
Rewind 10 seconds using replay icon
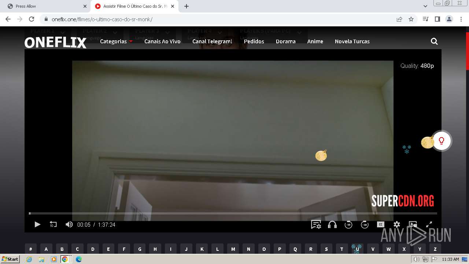[x=53, y=224]
